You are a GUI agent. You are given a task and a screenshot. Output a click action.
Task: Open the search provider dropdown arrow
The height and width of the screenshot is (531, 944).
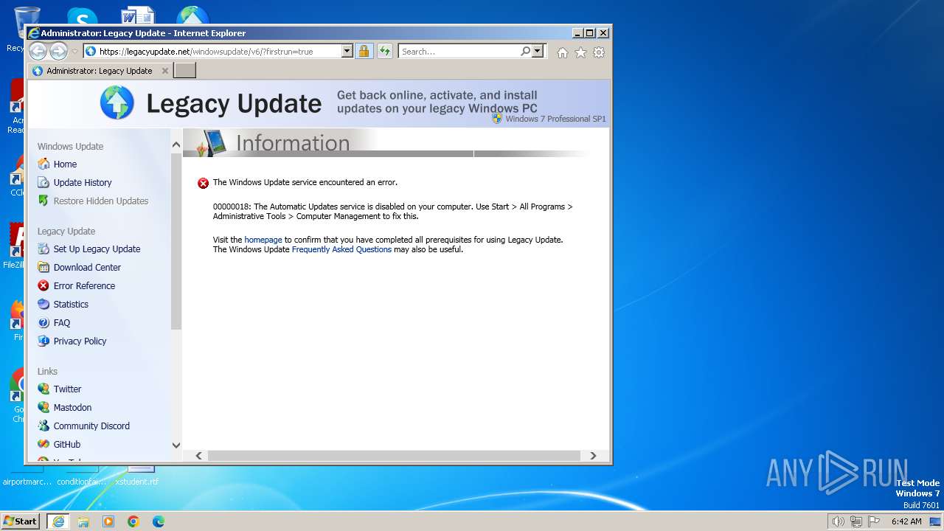pyautogui.click(x=538, y=51)
